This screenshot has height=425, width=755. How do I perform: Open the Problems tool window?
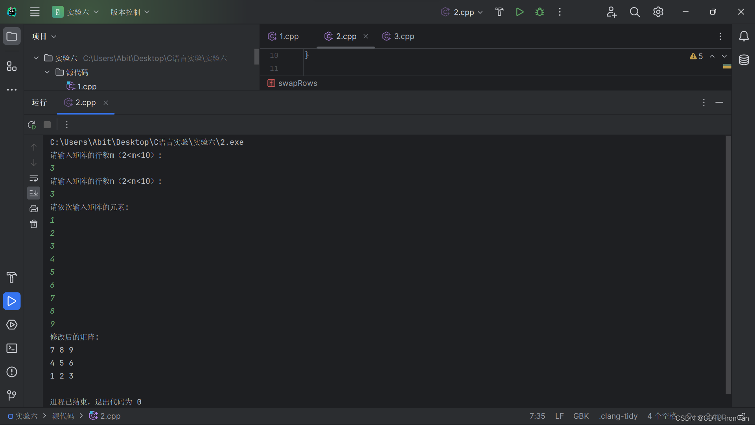point(12,372)
